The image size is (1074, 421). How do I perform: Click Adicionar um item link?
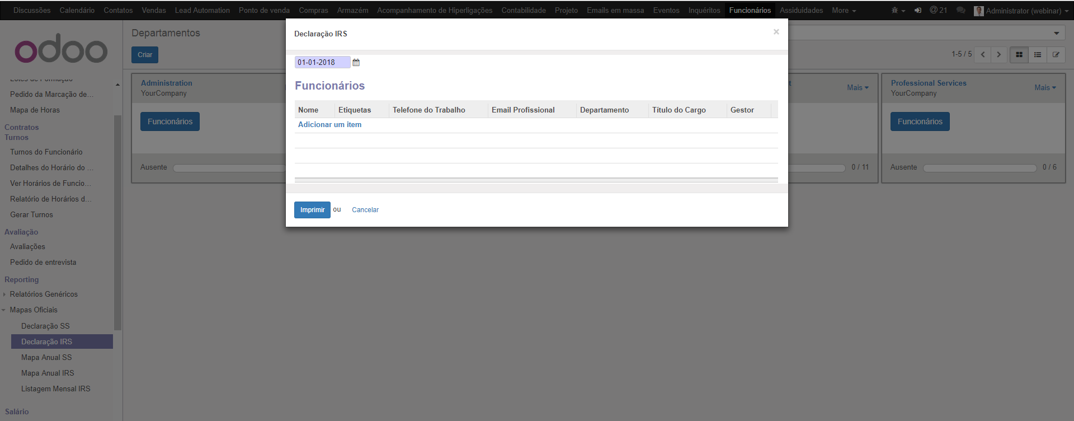tap(329, 125)
